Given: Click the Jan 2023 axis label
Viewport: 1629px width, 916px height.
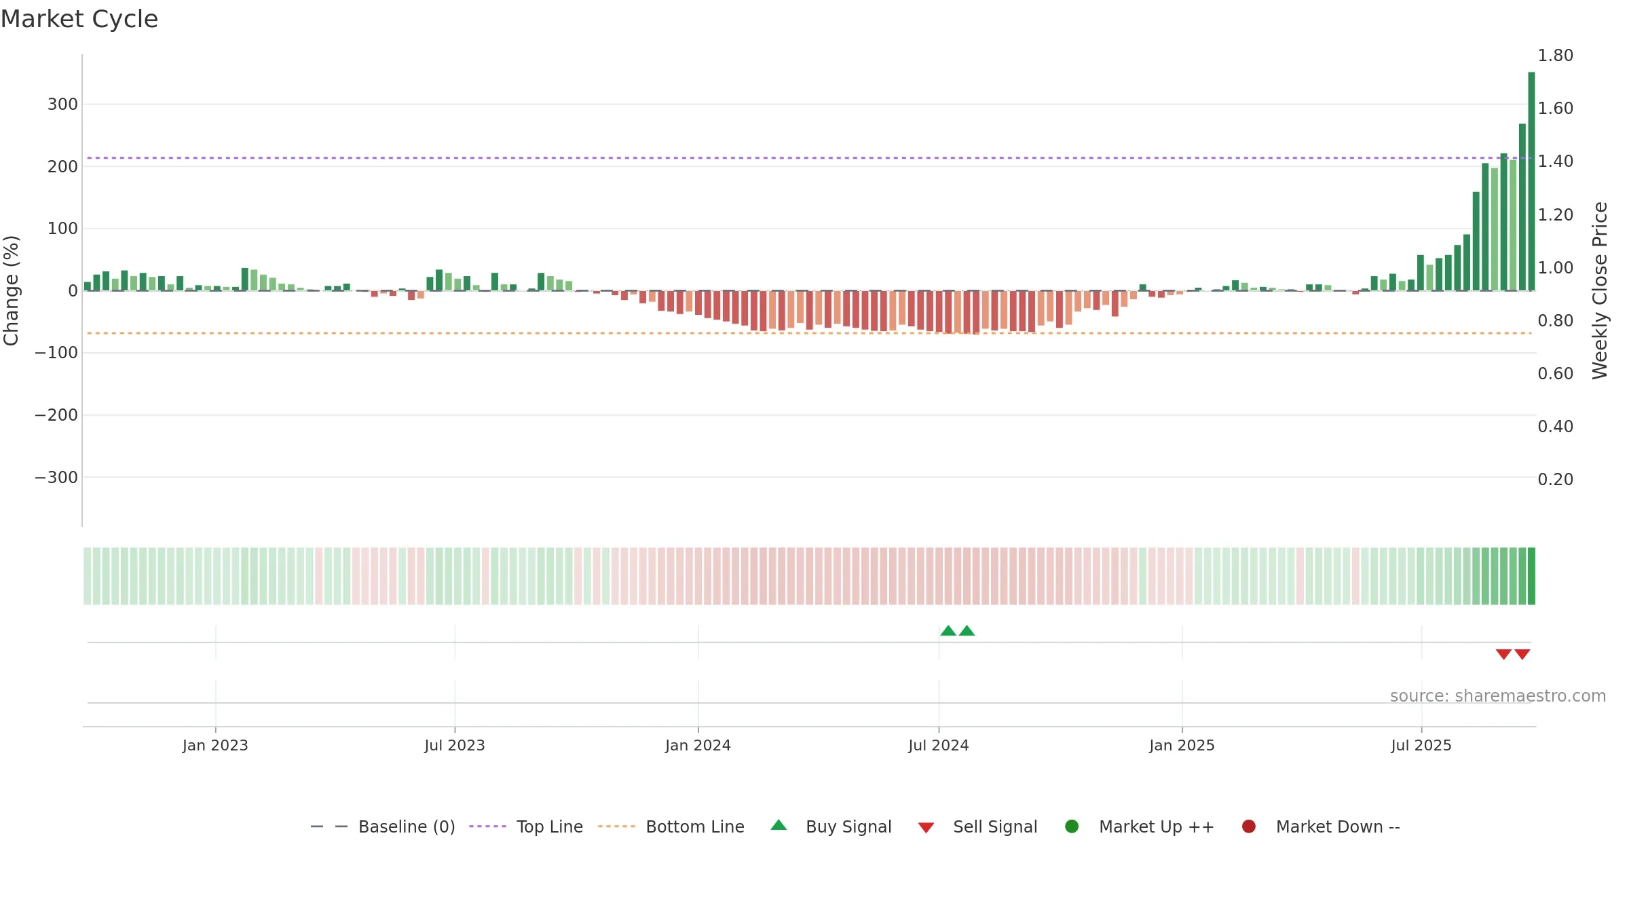Looking at the screenshot, I should pyautogui.click(x=215, y=745).
